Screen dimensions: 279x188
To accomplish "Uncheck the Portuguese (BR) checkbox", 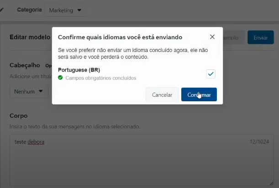I will (x=211, y=74).
